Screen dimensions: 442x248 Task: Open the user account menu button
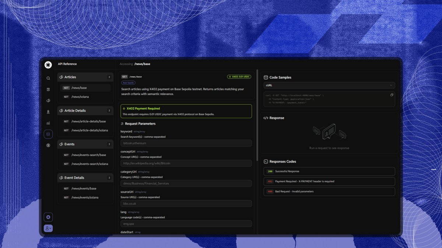(x=48, y=228)
